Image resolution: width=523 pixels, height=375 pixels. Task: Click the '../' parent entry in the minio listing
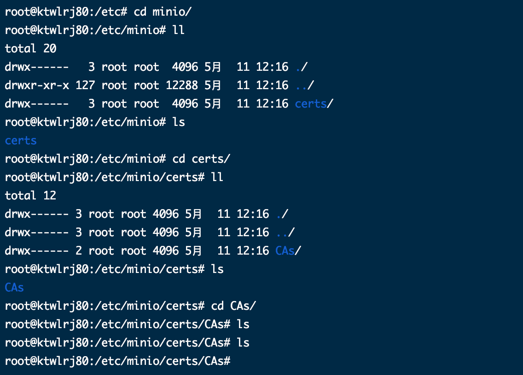click(305, 85)
